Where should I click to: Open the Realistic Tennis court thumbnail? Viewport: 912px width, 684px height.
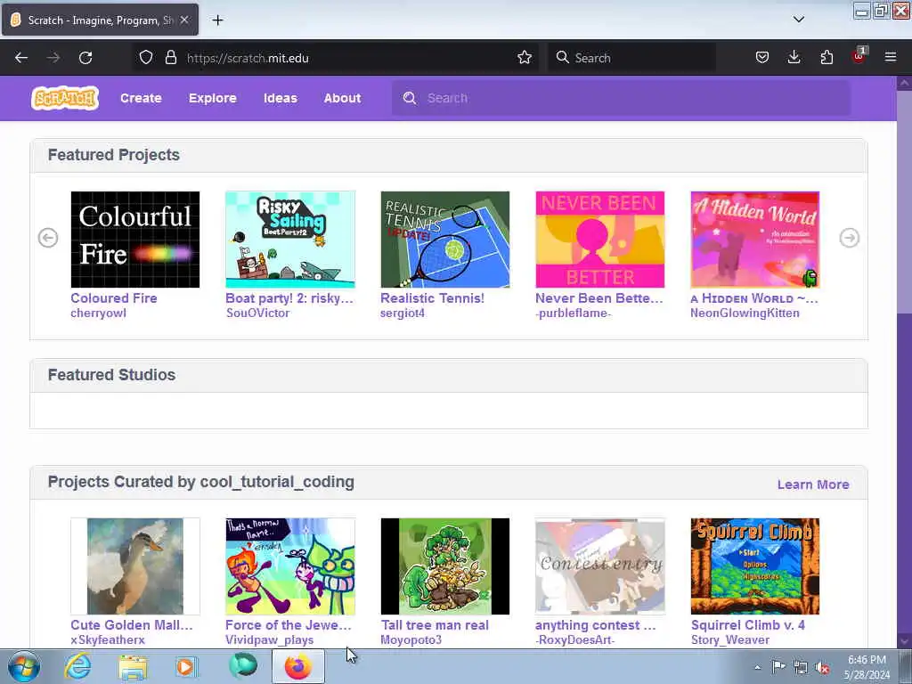[445, 240]
